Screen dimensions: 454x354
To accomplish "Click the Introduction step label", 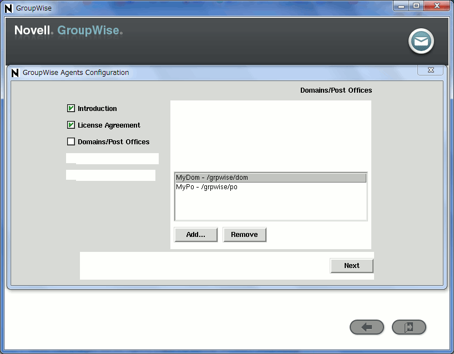I will 97,109.
